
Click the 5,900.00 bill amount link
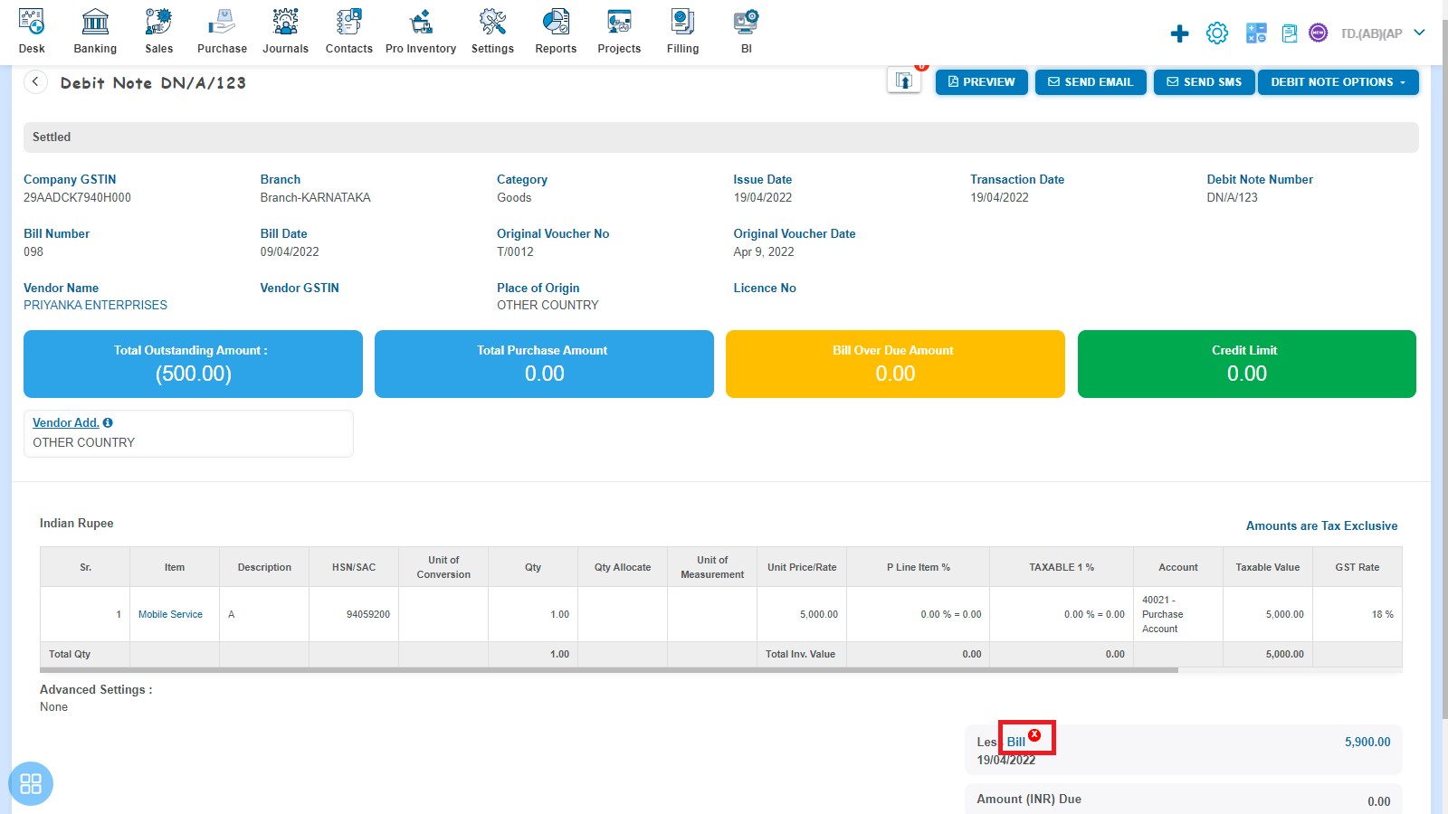click(x=1367, y=742)
